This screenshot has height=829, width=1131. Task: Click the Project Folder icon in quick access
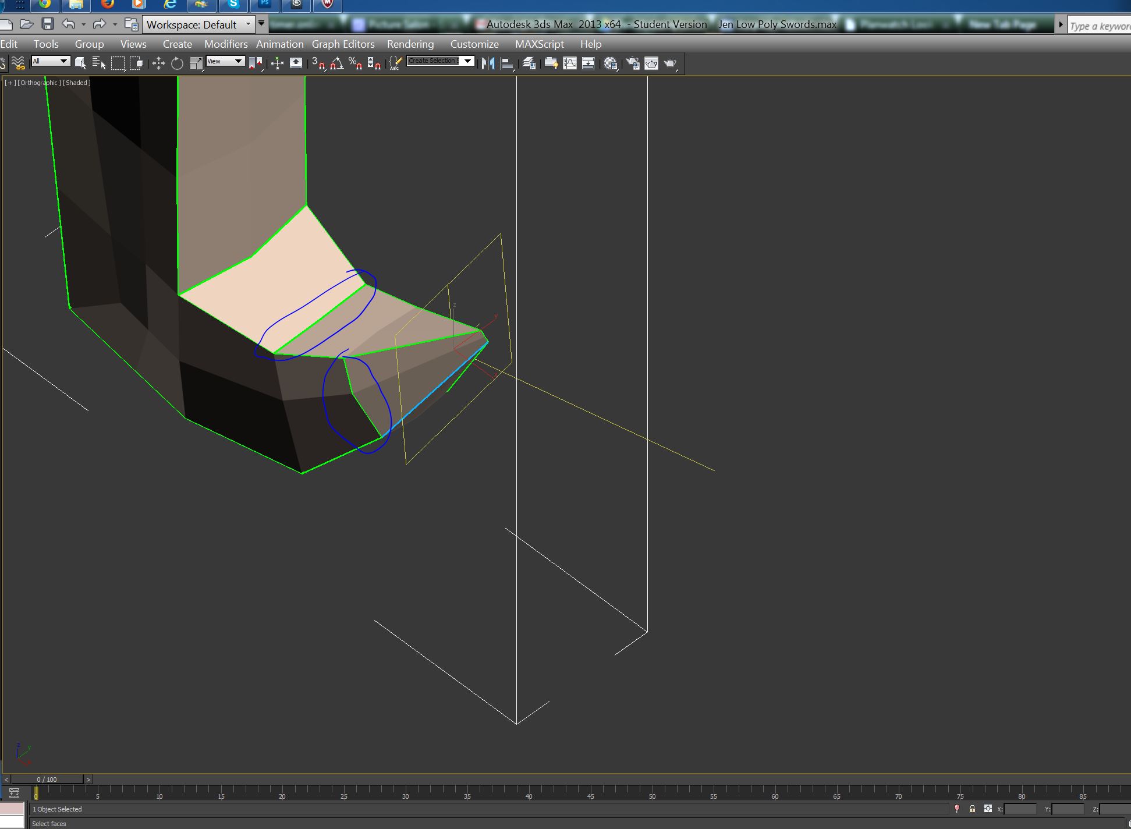132,24
